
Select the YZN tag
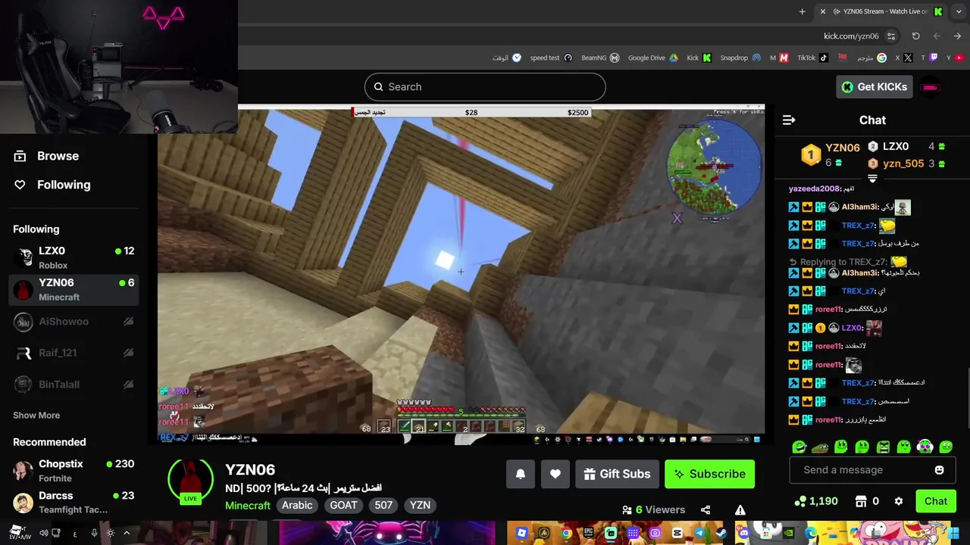(x=420, y=506)
